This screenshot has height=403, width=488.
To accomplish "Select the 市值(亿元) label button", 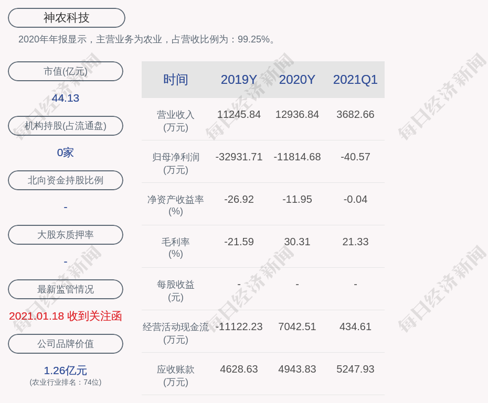I will [x=66, y=71].
